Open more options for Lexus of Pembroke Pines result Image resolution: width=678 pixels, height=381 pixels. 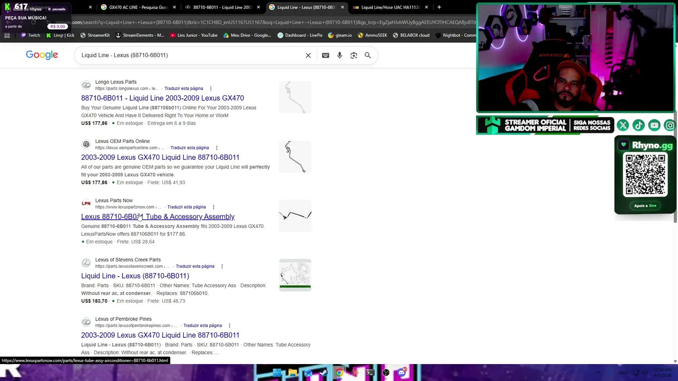(229, 325)
